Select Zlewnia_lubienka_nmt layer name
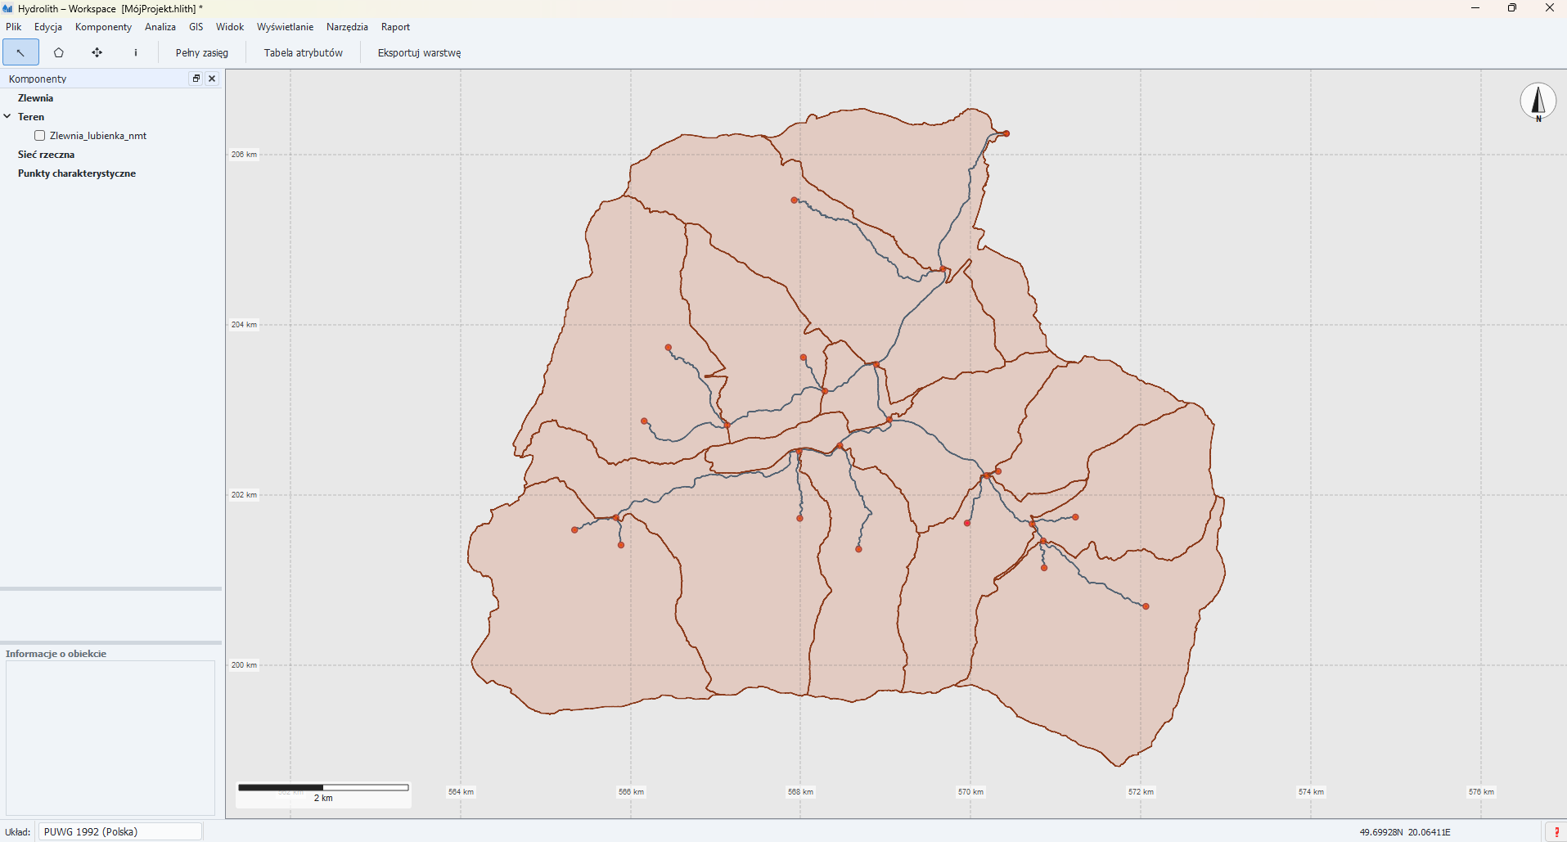Viewport: 1567px width, 842px height. (x=98, y=136)
